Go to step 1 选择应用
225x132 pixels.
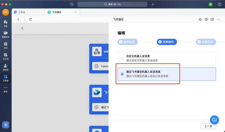(x=128, y=42)
